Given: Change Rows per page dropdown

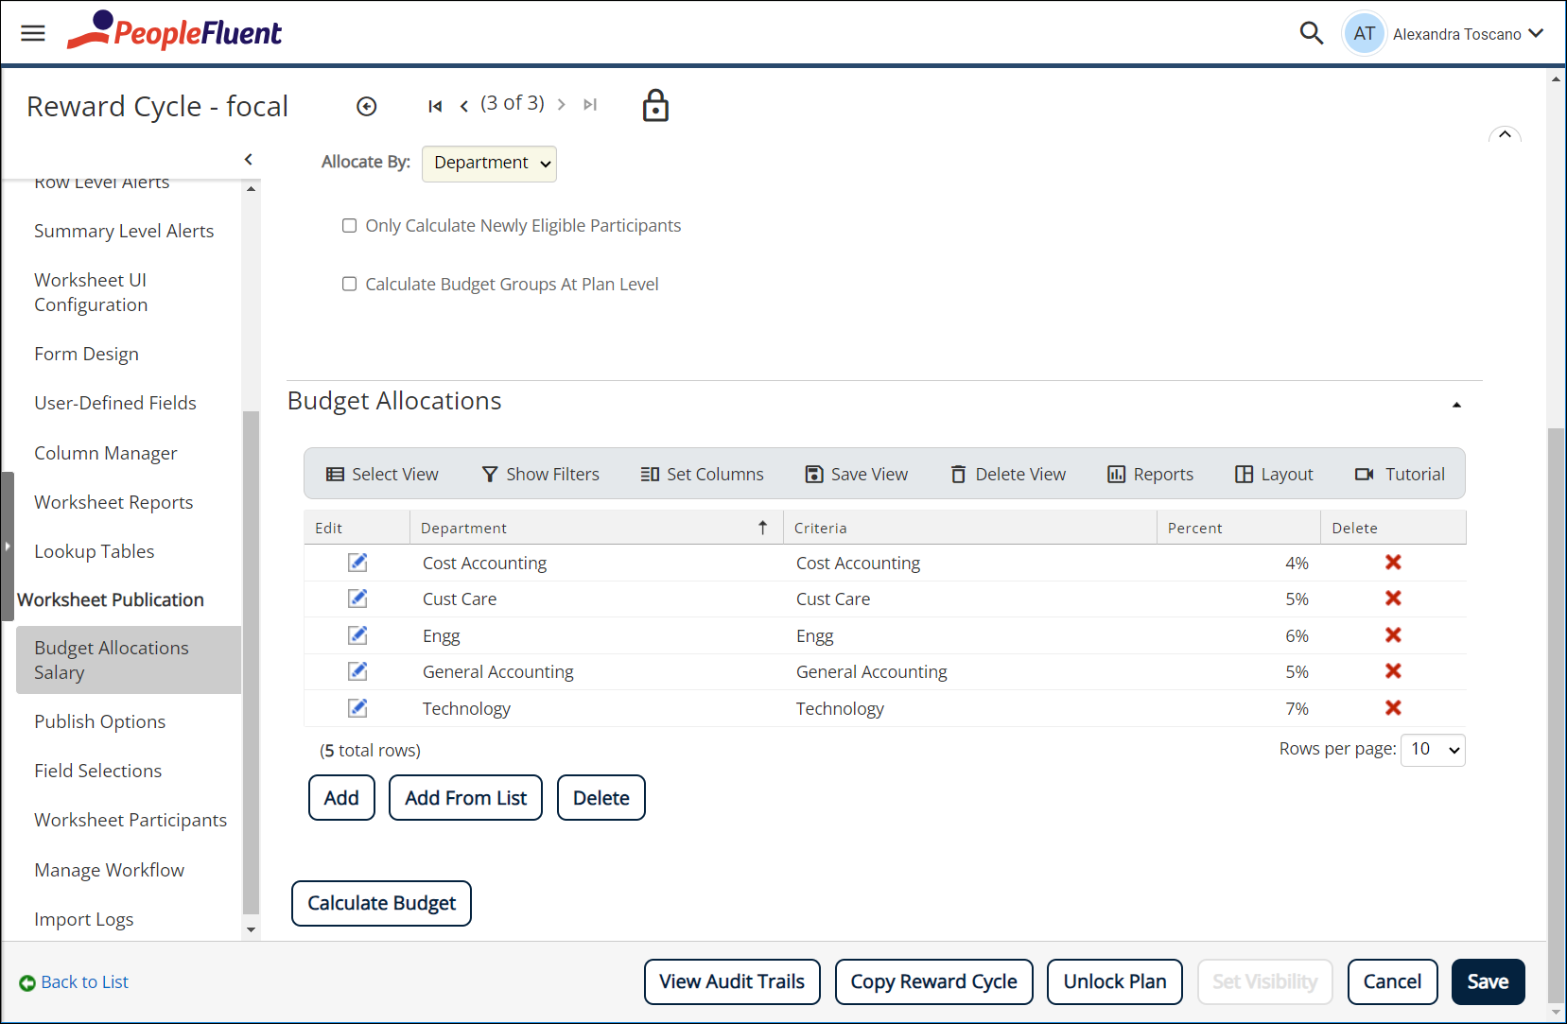Looking at the screenshot, I should (x=1433, y=749).
